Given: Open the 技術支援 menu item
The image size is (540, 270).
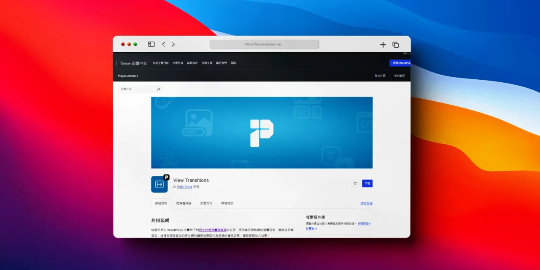Looking at the screenshot, I should coord(207,63).
